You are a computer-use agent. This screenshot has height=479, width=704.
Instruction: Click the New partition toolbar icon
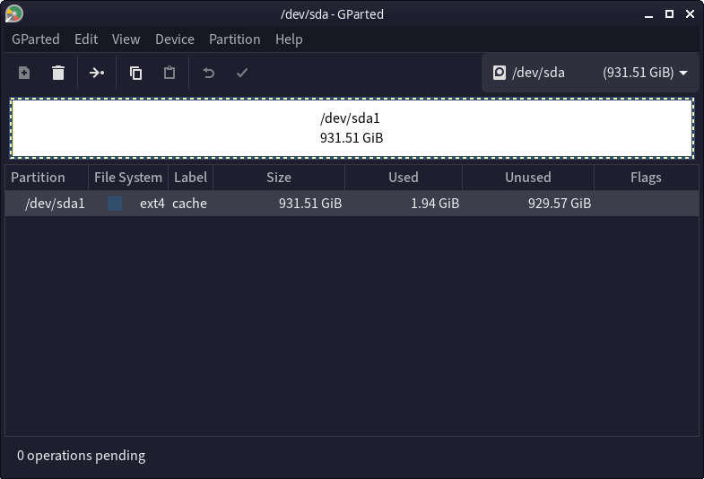24,73
